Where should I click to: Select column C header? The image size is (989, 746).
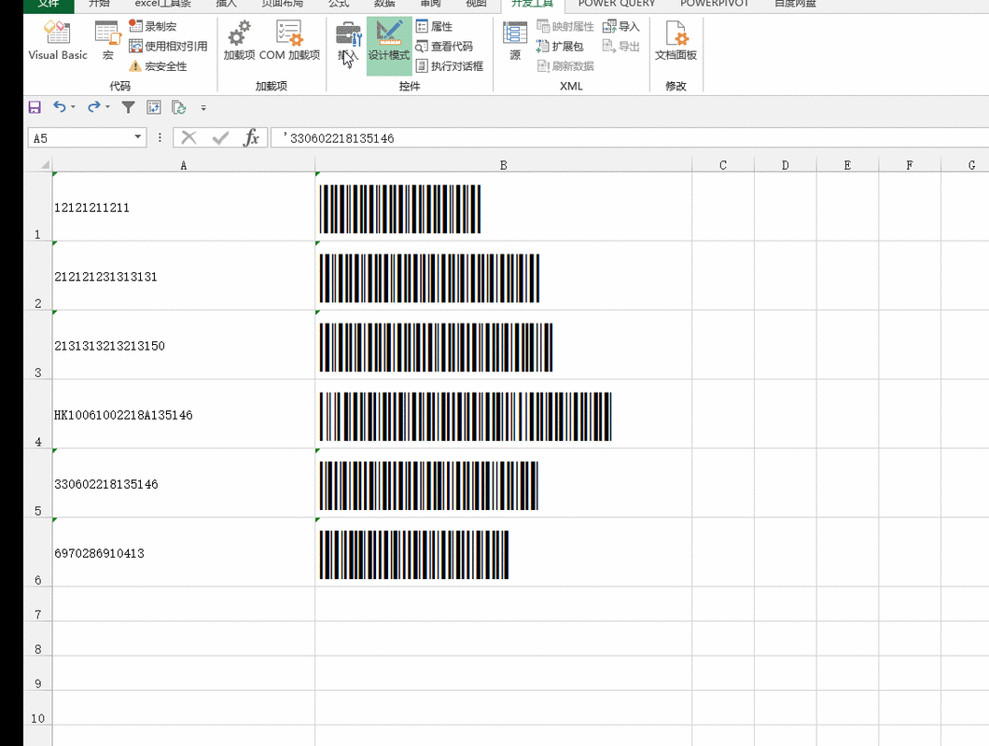point(723,165)
